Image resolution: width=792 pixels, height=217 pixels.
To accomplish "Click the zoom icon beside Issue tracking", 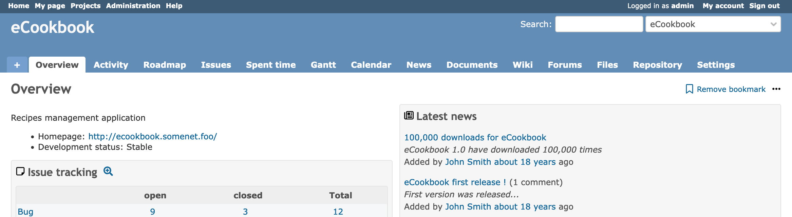I will point(108,172).
